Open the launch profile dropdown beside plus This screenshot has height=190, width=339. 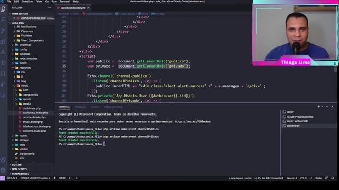point(322,107)
